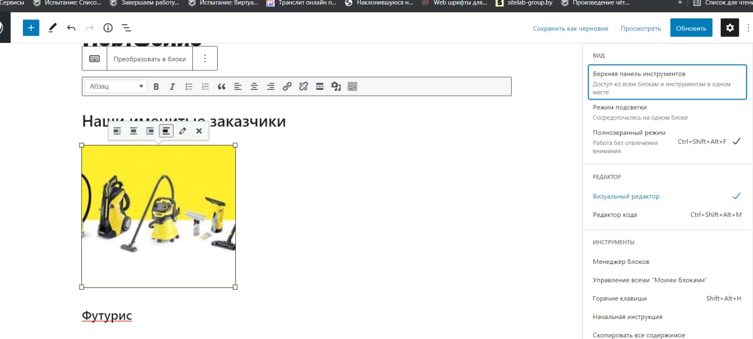753x339 pixels.
Task: Click the Наши именитые заказчики heading
Action: click(x=184, y=121)
